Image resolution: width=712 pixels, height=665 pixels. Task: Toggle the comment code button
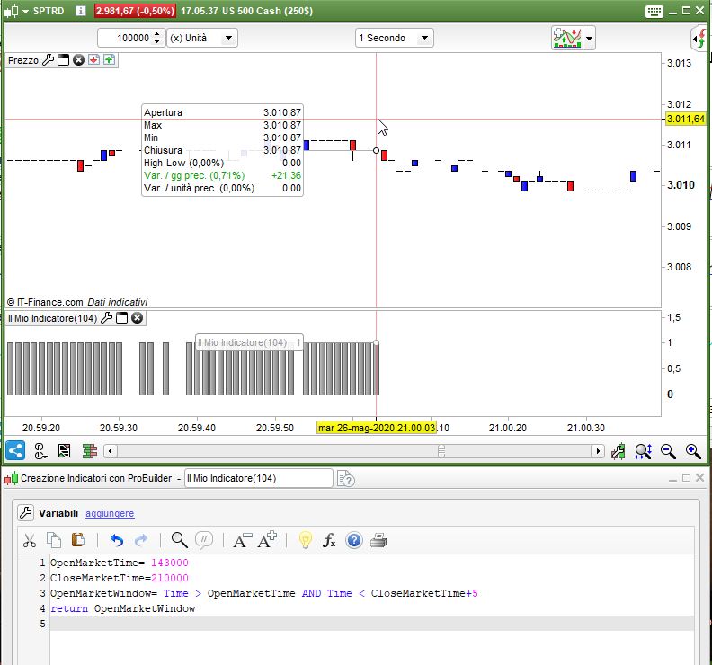[x=204, y=540]
